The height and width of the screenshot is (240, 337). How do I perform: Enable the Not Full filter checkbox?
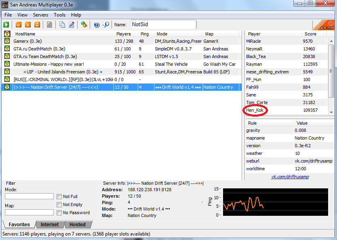[59, 196]
